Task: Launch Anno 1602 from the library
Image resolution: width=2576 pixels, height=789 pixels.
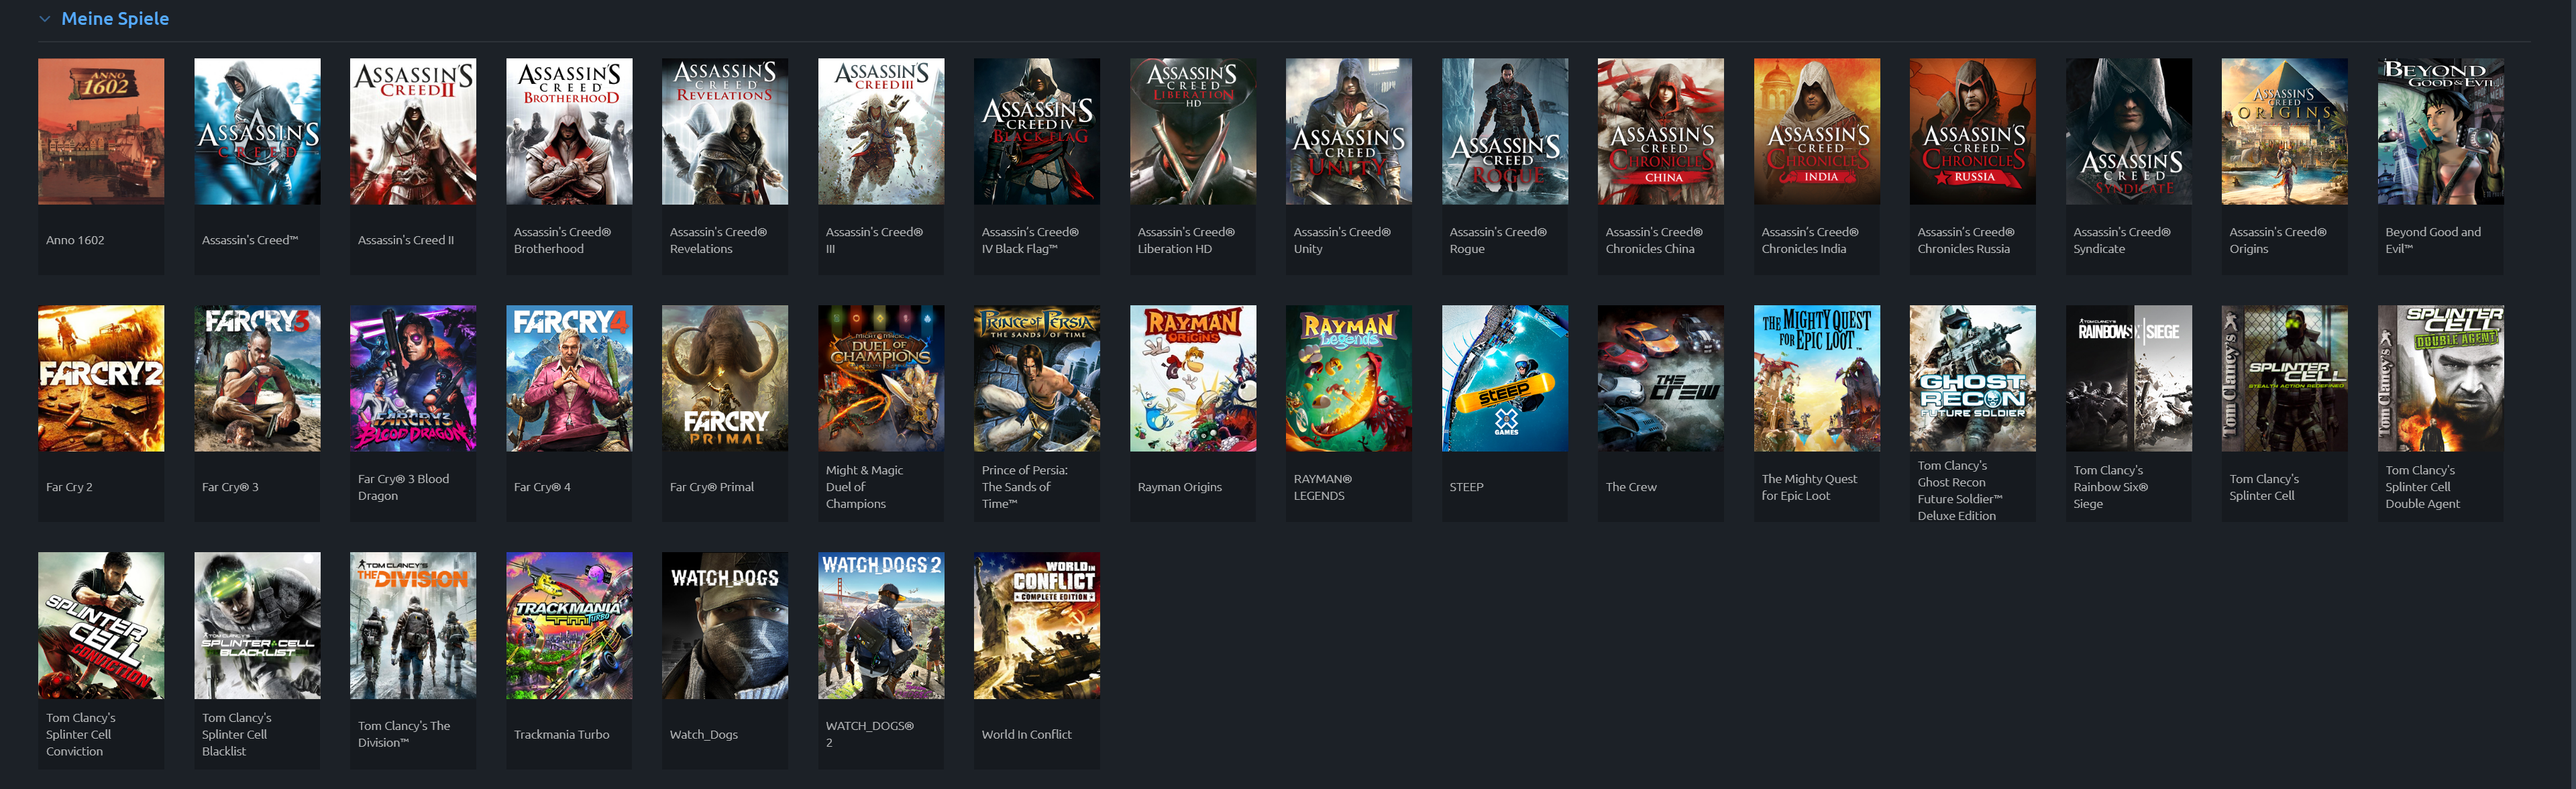Action: pos(100,131)
